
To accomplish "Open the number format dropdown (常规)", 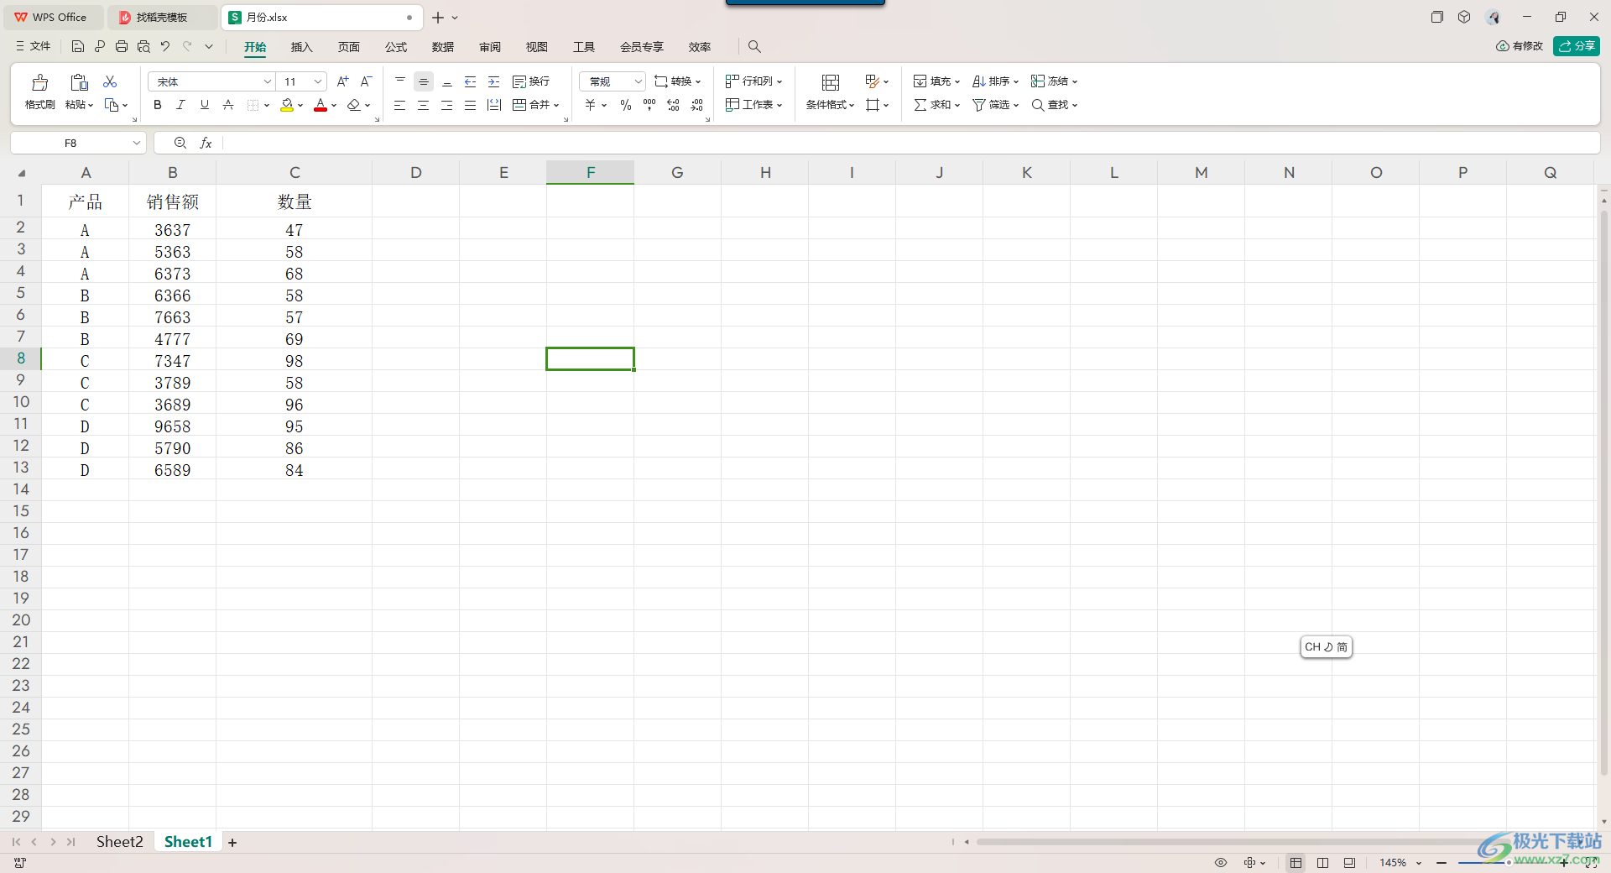I will (x=638, y=81).
